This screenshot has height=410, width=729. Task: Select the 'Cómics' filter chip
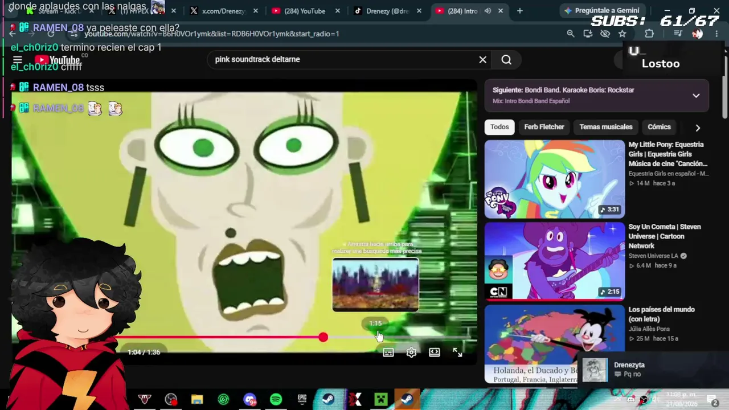tap(659, 127)
